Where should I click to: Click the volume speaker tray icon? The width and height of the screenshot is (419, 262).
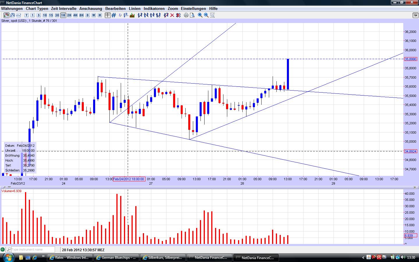coord(403,257)
